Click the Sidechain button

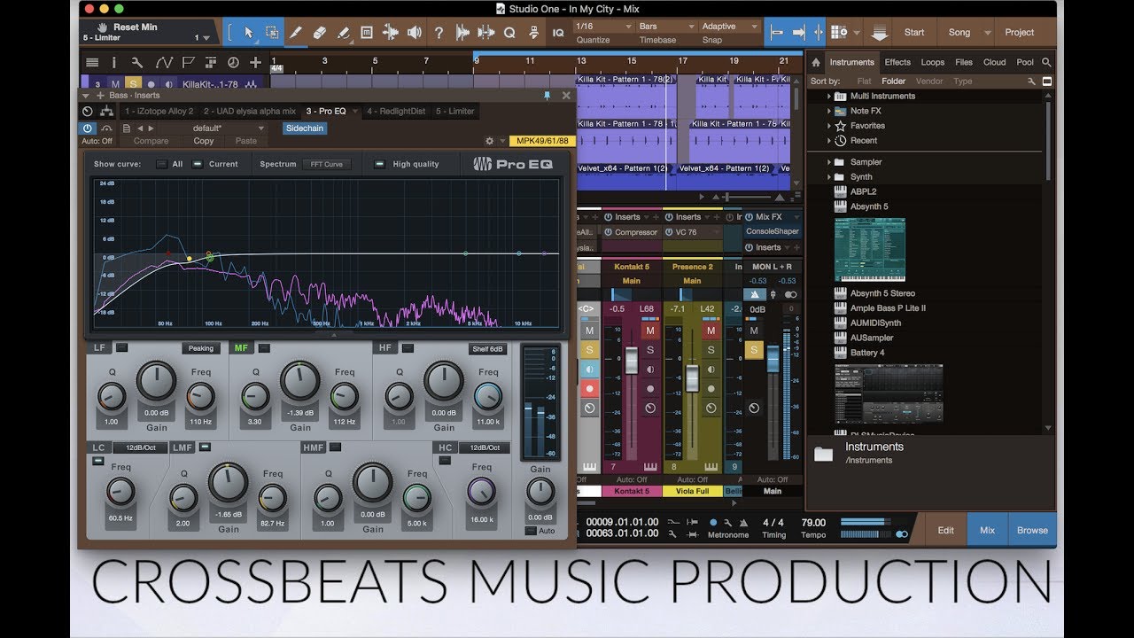coord(305,128)
